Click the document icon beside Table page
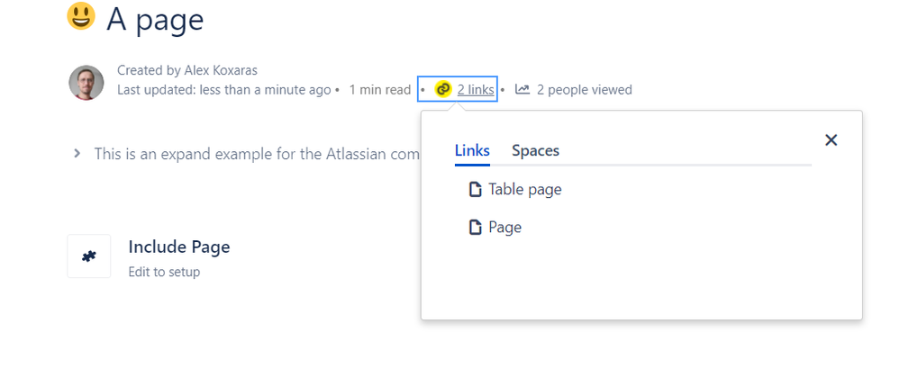Viewport: 900px width, 368px height. coord(476,189)
